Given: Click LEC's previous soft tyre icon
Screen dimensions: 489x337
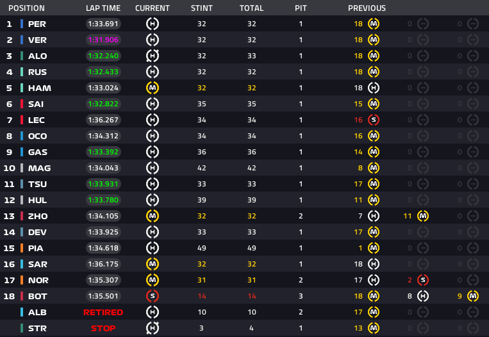Looking at the screenshot, I should [x=374, y=120].
